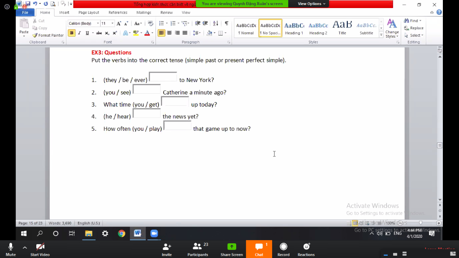Toggle Underline formatting

pos(87,33)
